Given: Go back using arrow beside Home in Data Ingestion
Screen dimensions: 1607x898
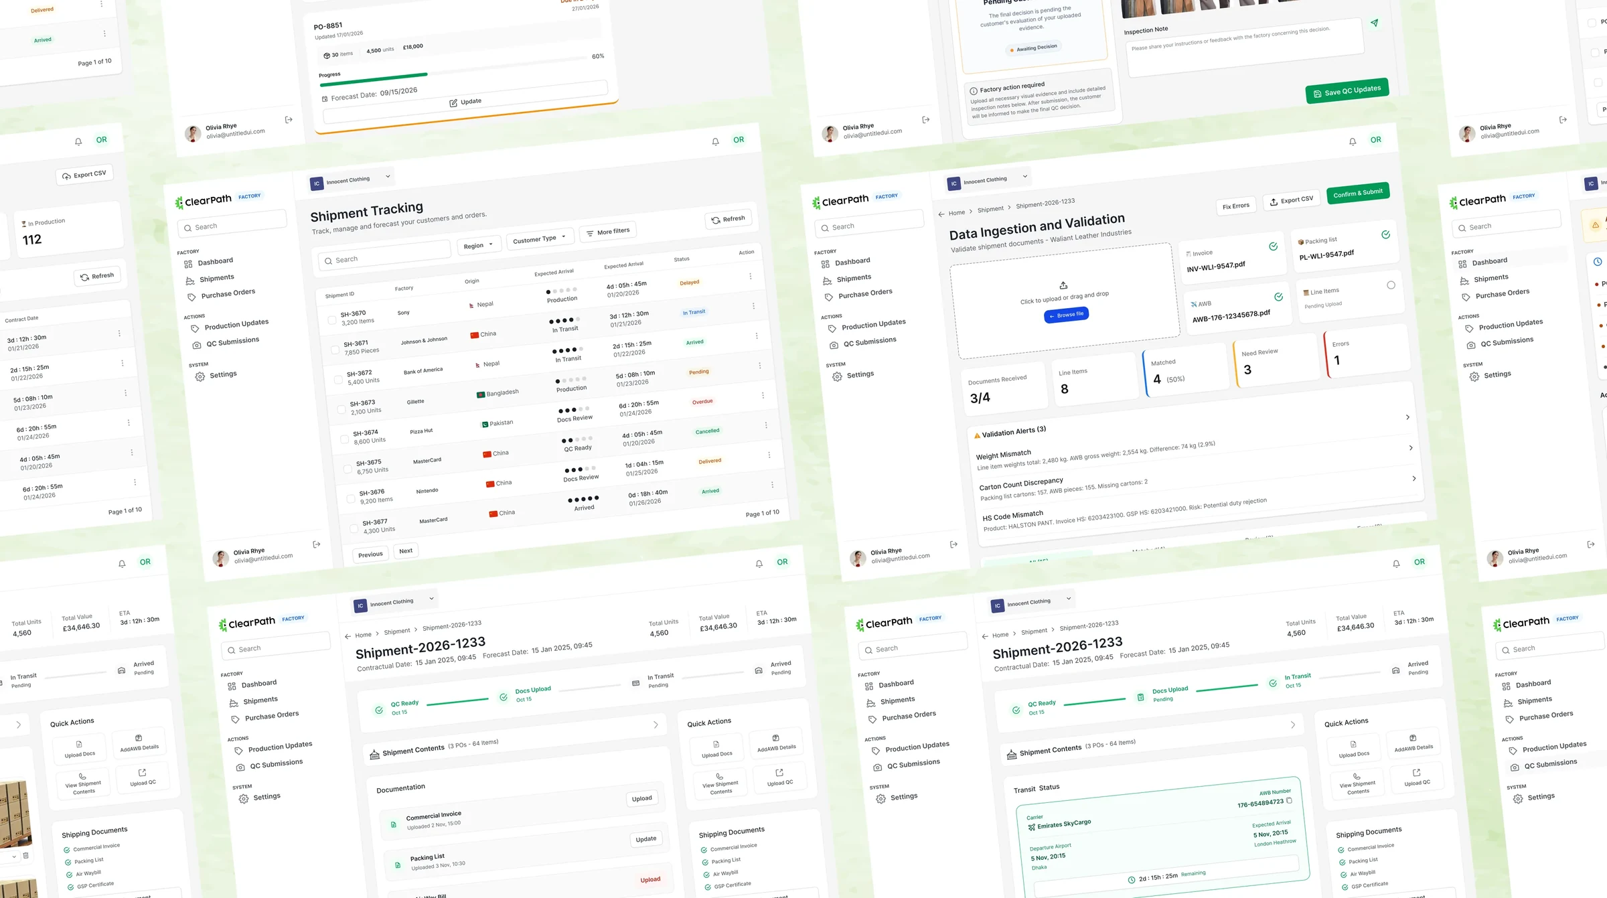Looking at the screenshot, I should (941, 214).
